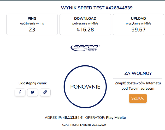165x130 pixels.
Task: Click the operator name Play Mobile
Action: coord(116,118)
